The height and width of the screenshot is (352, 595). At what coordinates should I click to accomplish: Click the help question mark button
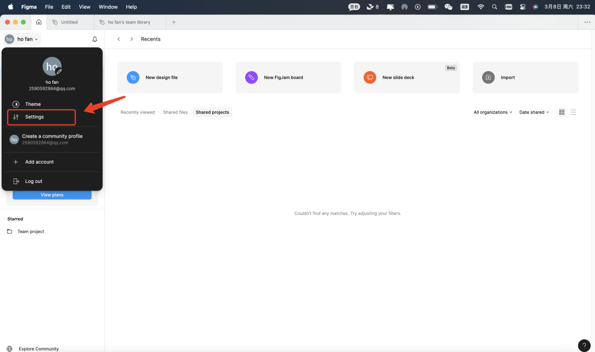(x=584, y=345)
